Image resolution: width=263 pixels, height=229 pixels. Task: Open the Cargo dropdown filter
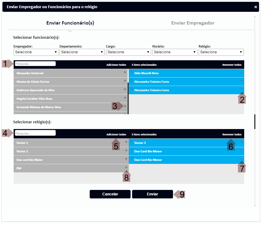click(x=128, y=52)
